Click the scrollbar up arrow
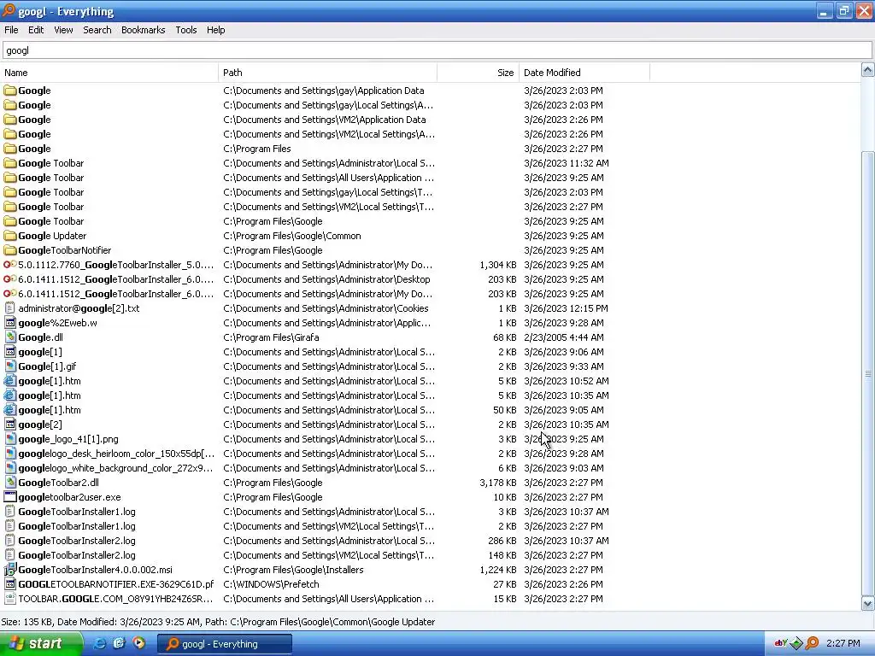This screenshot has width=875, height=656. pos(867,70)
